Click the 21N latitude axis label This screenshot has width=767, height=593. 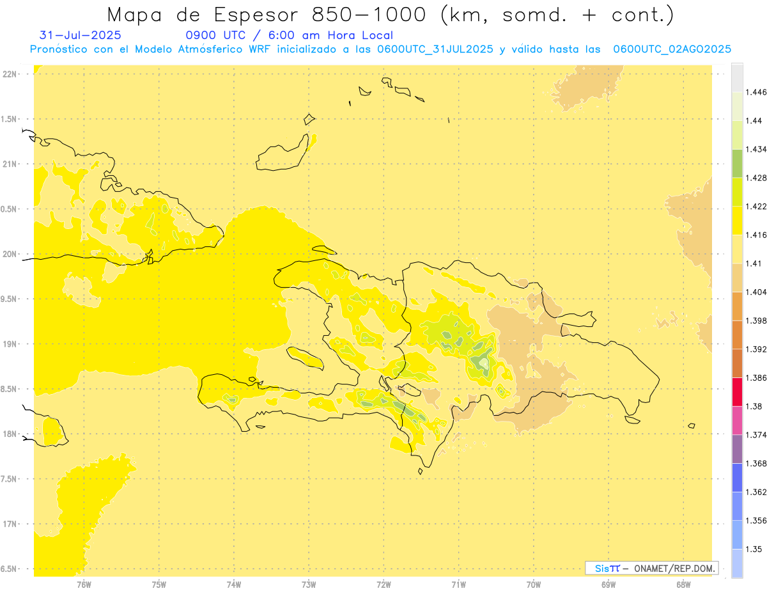[10, 164]
